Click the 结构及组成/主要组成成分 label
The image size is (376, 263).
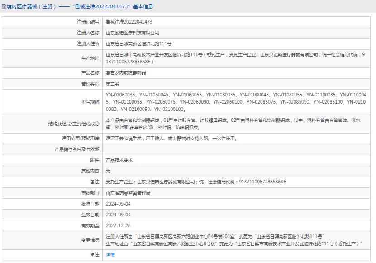pos(74,124)
